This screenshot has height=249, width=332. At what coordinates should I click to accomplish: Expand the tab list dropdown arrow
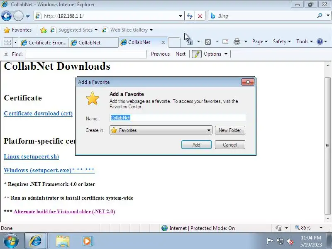pos(15,43)
